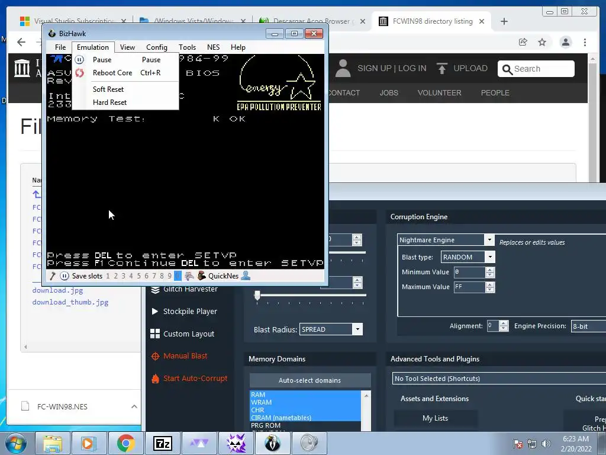Open the View menu in BizHawk

(127, 47)
